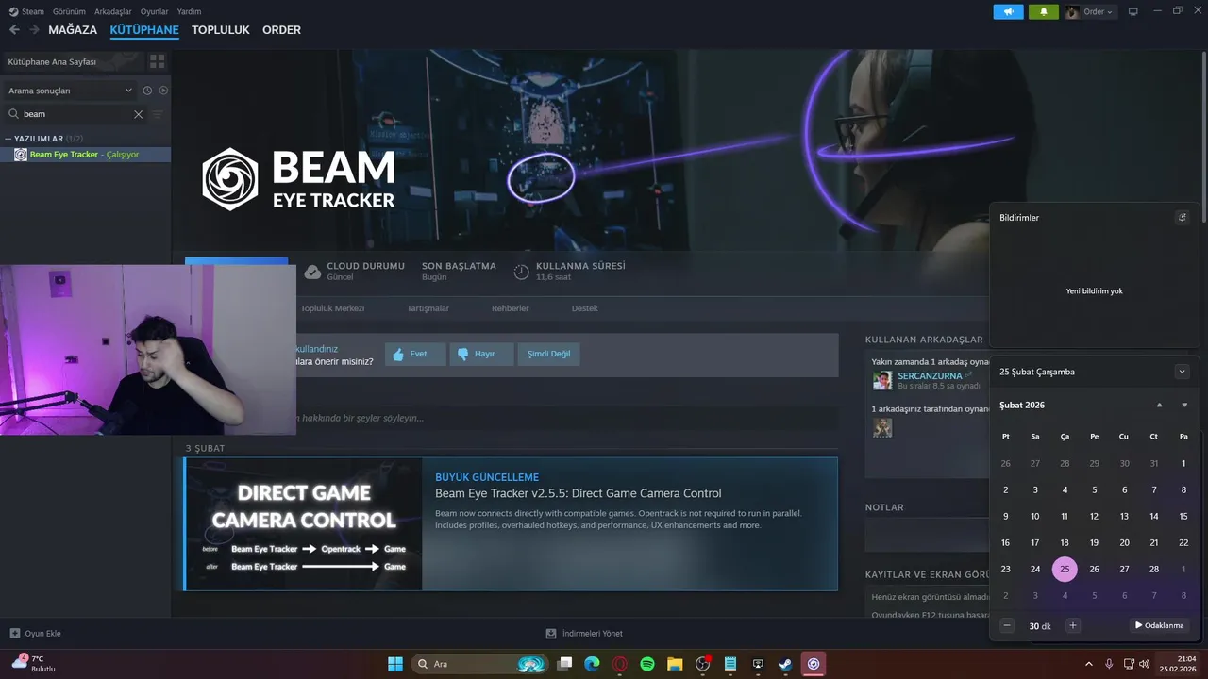1208x679 pixels.
Task: Open the TOPLULUK tab
Action: point(221,30)
